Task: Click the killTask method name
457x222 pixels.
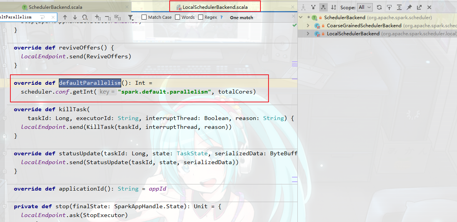Action: 73,109
